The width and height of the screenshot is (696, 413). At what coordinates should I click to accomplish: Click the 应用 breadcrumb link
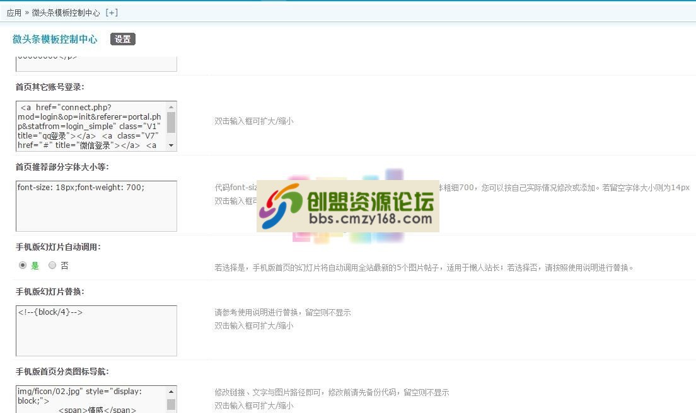click(x=14, y=13)
